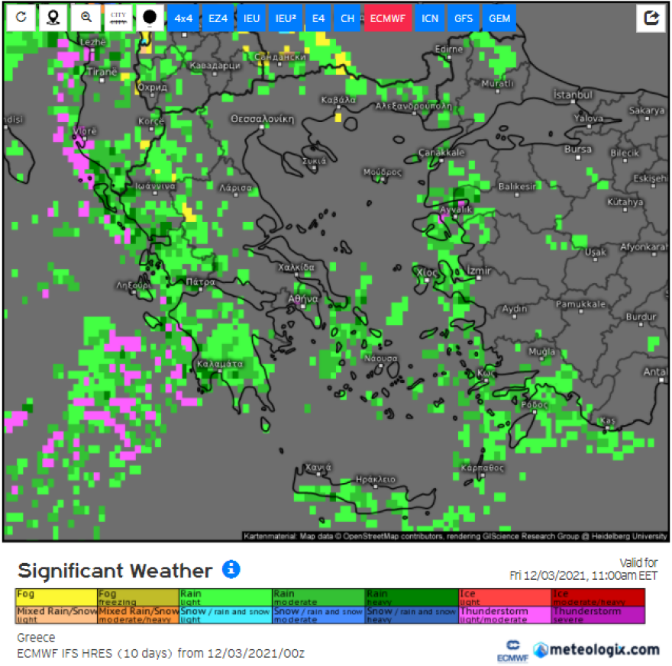Switch to the E4 model
This screenshot has width=672, height=666.
(x=316, y=18)
